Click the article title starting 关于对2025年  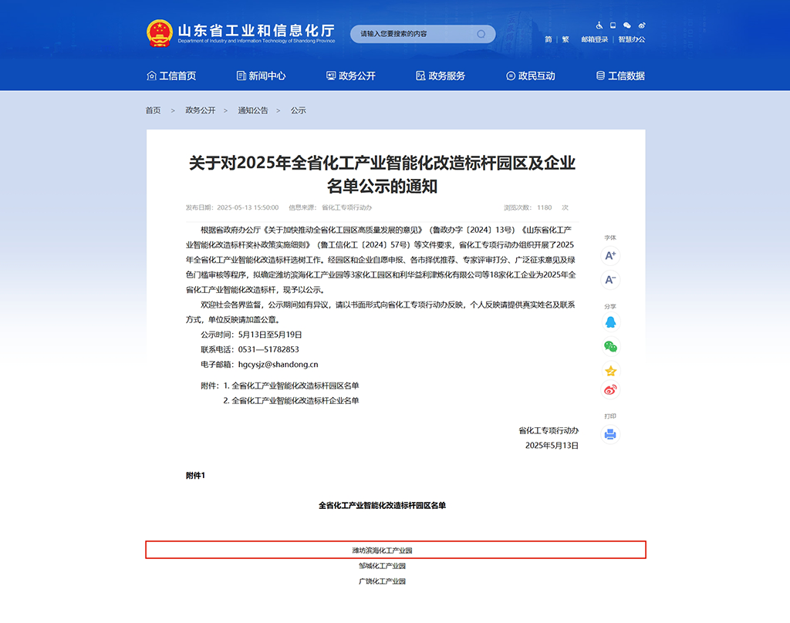point(382,174)
